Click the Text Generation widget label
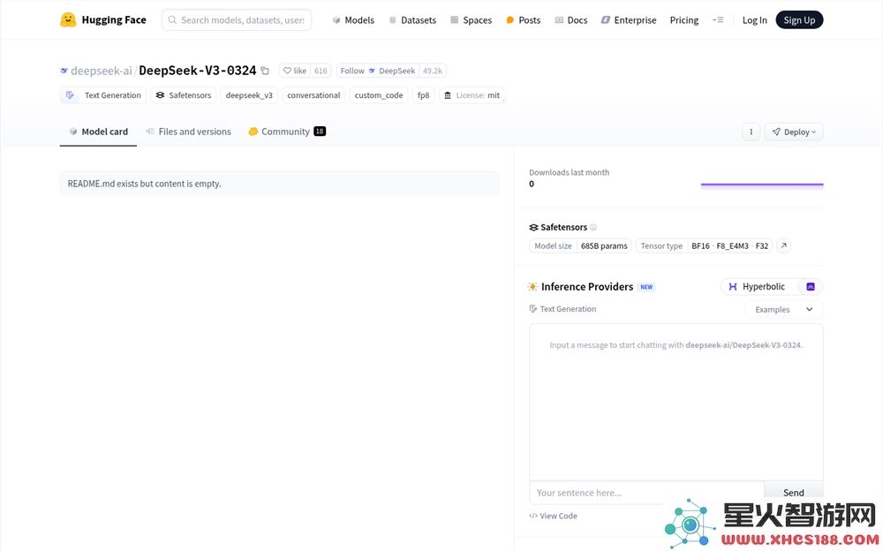The width and height of the screenshot is (883, 551). (x=562, y=309)
